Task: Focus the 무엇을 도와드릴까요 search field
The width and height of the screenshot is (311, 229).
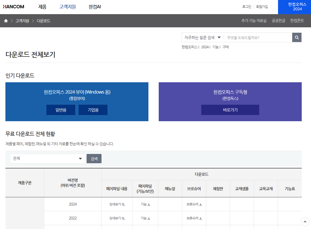Action: coord(258,37)
